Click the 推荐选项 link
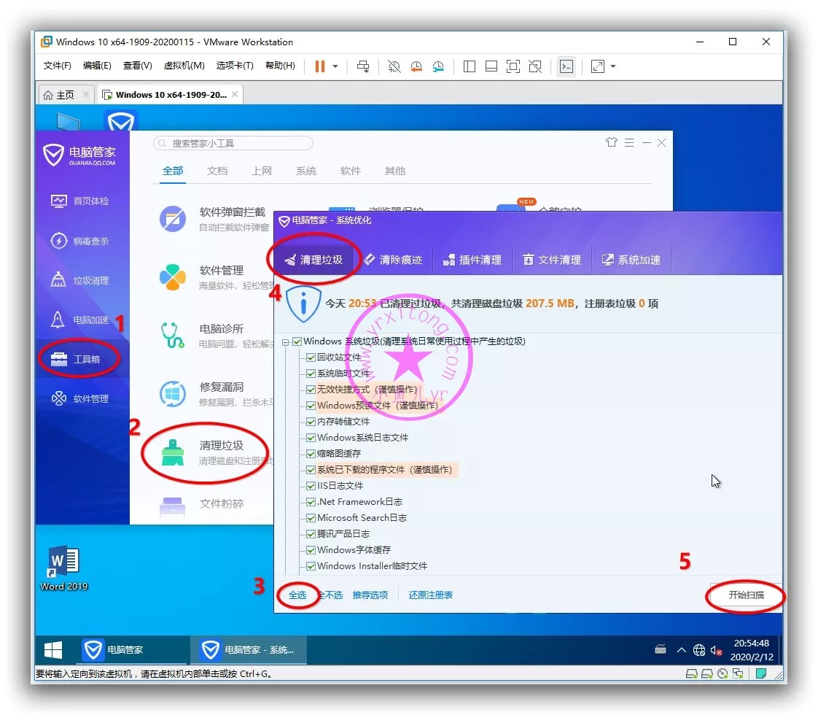The width and height of the screenshot is (818, 715). pos(370,595)
